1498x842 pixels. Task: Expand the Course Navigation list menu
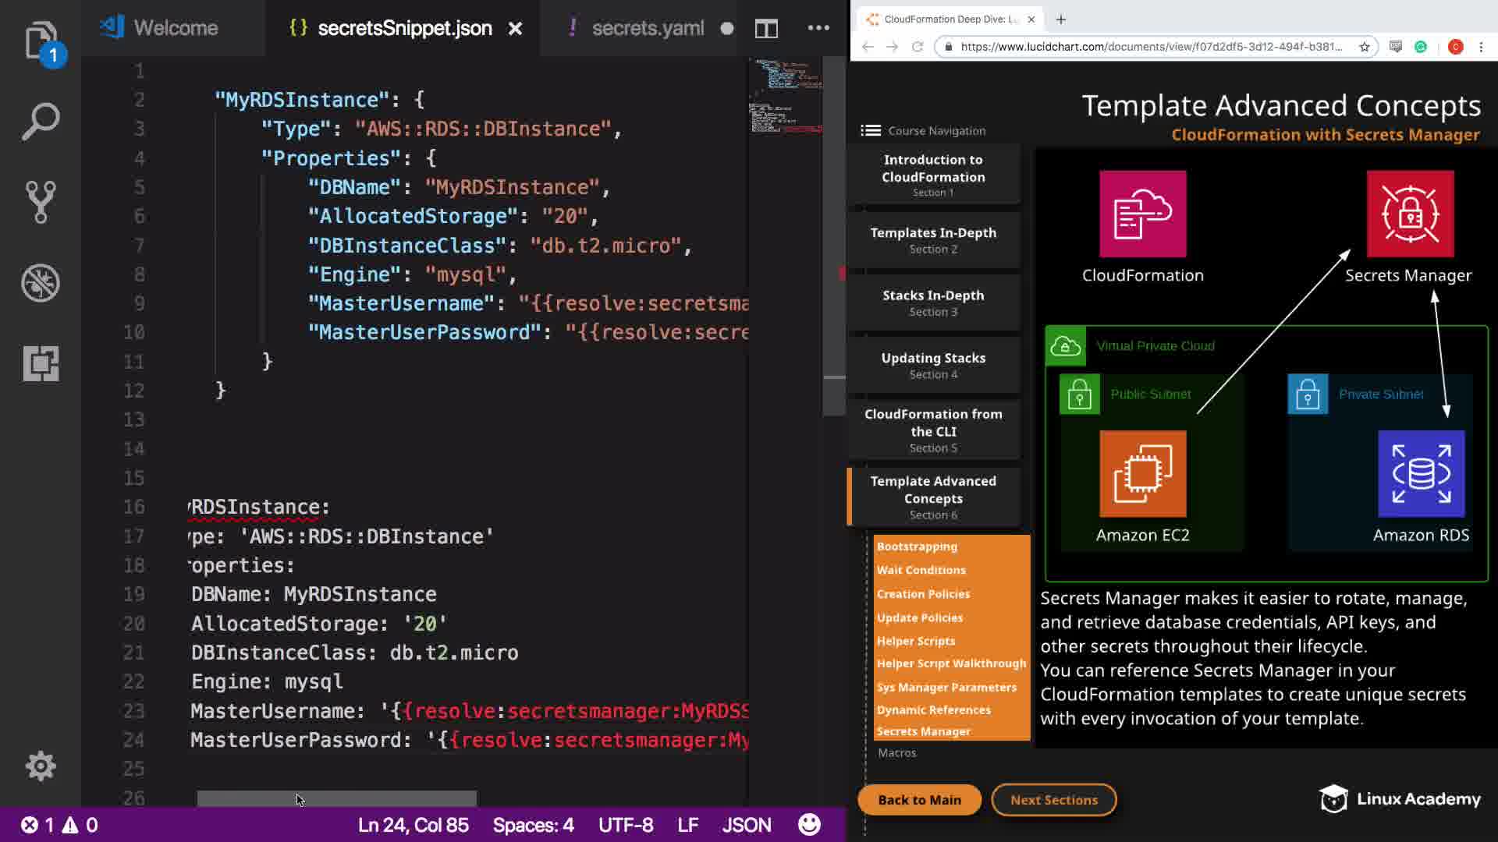871,131
